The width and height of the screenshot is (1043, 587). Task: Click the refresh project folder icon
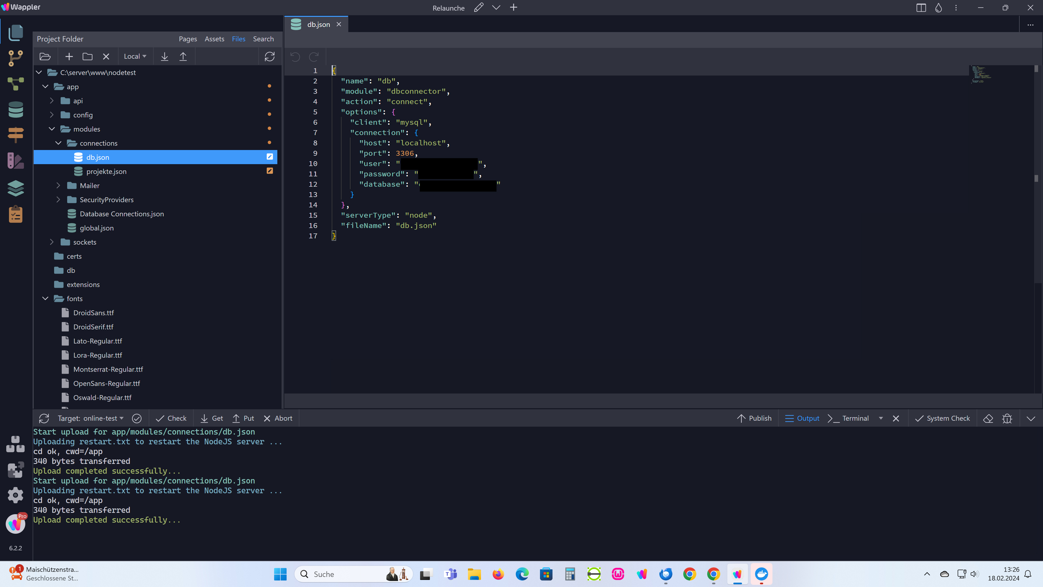click(x=270, y=57)
